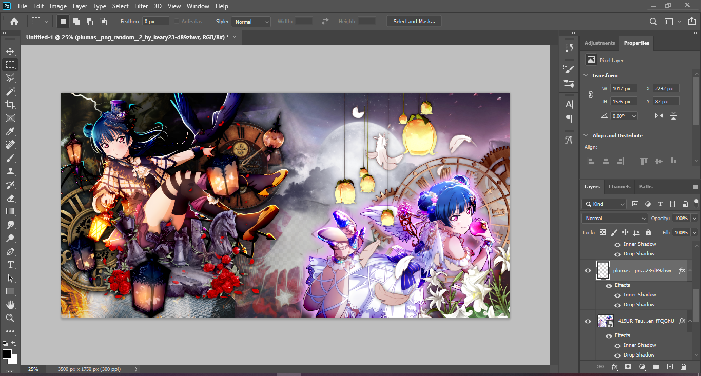Click the create new layer icon
Screen dimensions: 701x376
(670, 367)
